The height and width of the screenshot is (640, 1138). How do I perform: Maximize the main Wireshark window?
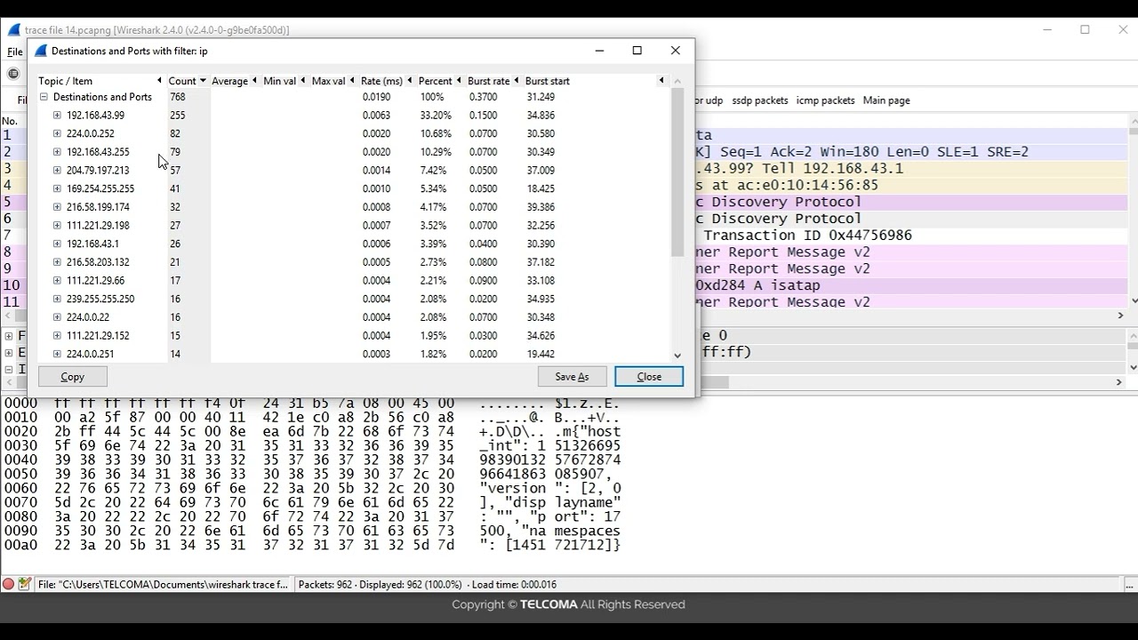click(x=1085, y=29)
